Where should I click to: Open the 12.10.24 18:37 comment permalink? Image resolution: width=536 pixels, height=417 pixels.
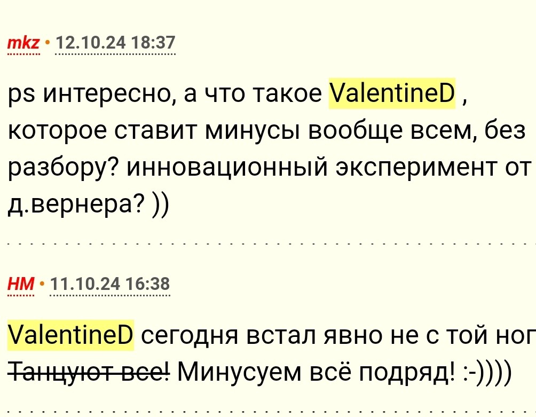tap(115, 43)
